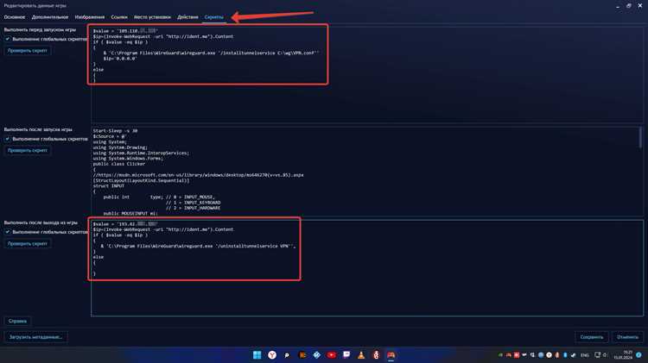Viewport: 648px width, 363px height.
Task: Click Проверить скрипт for the after-exit script
Action: (28, 244)
